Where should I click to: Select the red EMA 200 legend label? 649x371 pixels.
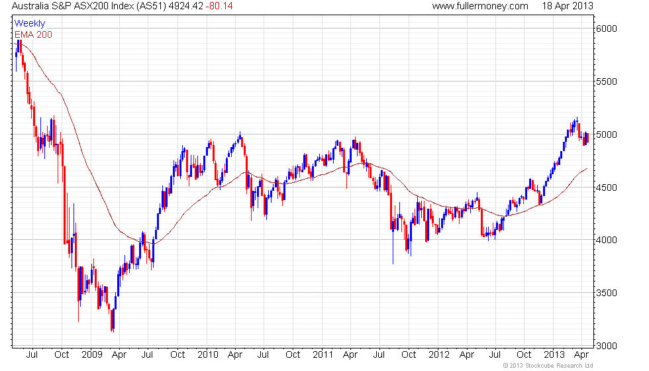coord(34,34)
